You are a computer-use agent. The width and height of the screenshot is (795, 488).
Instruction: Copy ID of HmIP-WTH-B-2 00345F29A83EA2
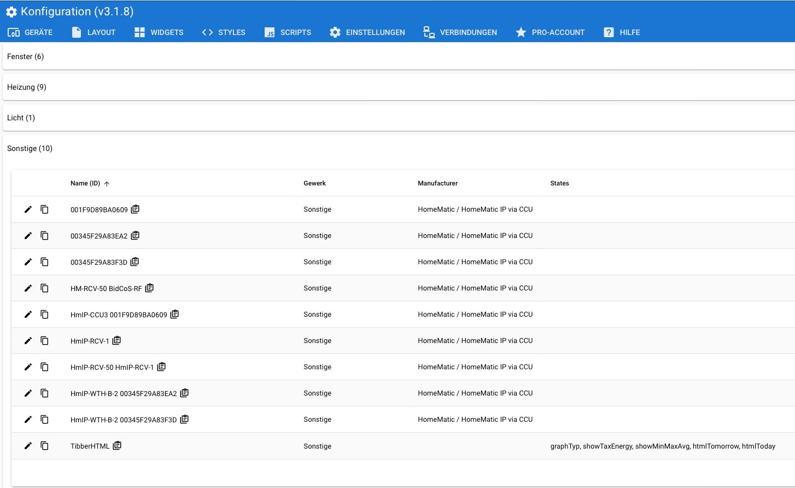point(184,393)
